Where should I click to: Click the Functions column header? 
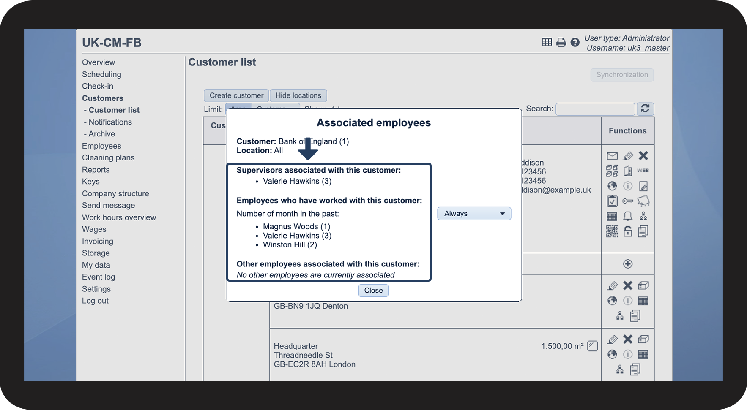tap(627, 131)
